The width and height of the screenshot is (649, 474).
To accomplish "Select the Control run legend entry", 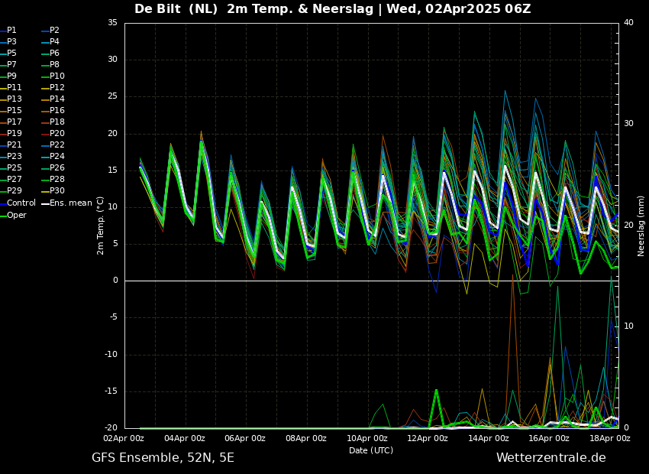I will (21, 203).
